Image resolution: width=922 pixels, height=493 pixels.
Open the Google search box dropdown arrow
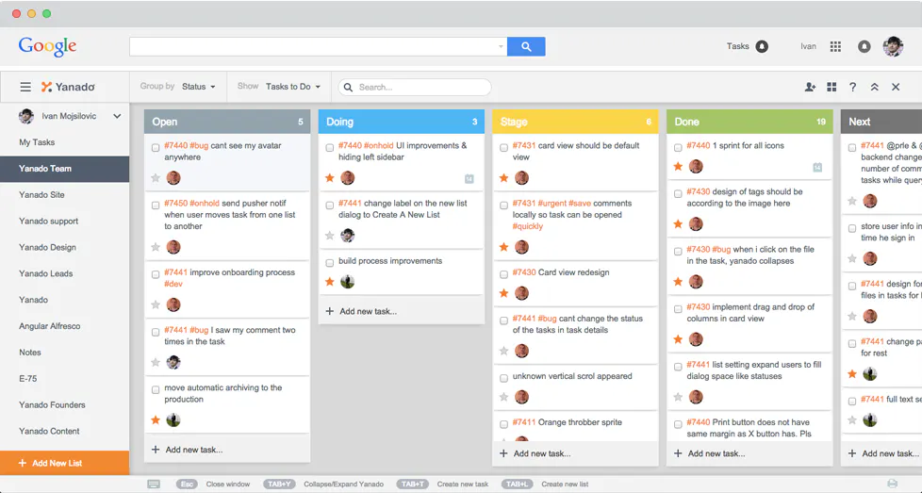[501, 46]
